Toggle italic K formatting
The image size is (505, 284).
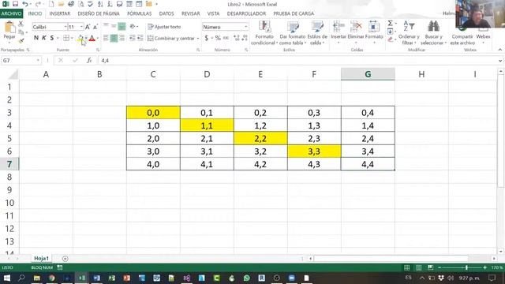click(x=44, y=38)
